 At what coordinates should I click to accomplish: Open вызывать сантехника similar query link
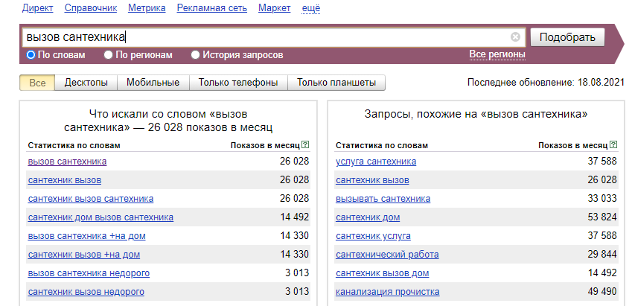383,199
